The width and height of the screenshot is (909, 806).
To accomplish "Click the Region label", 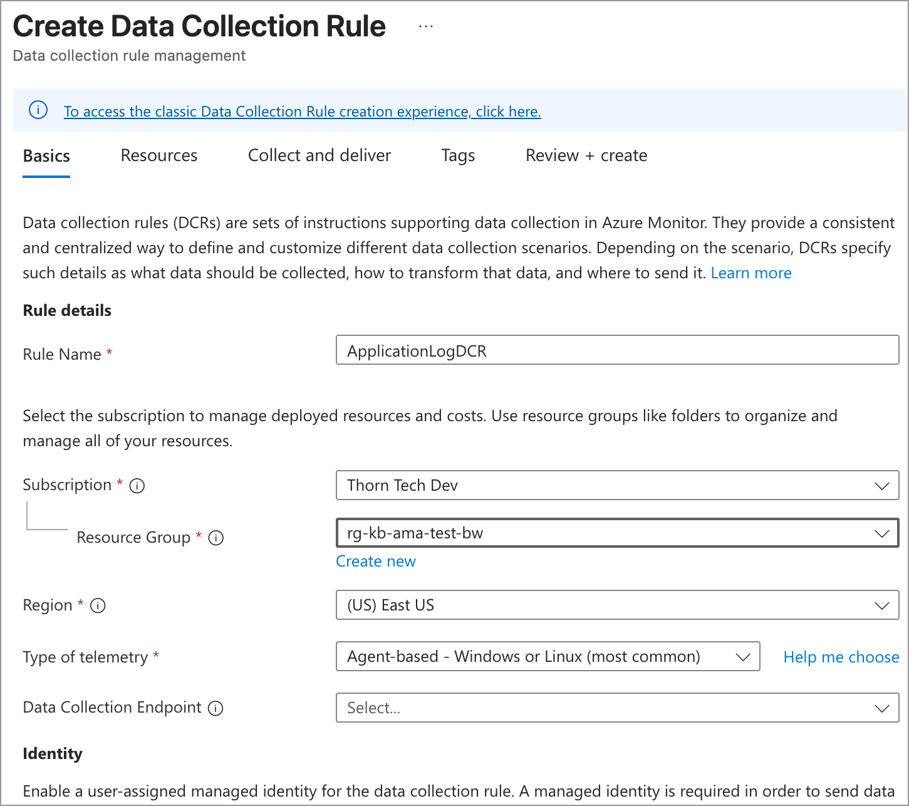I will 48,605.
